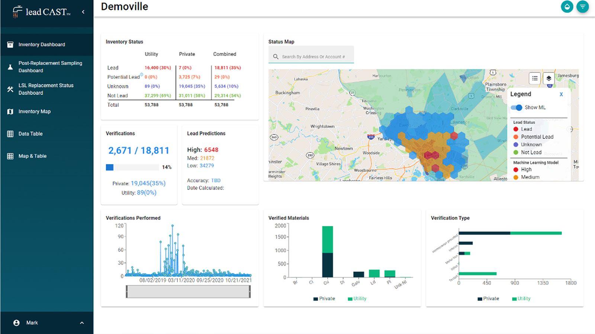Click the Verifications Performed date range slider
Viewport: 595px width, 334px height.
pyautogui.click(x=188, y=292)
